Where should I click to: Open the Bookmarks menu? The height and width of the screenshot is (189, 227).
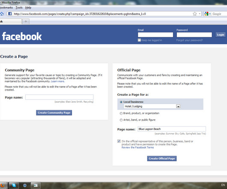coord(6,8)
